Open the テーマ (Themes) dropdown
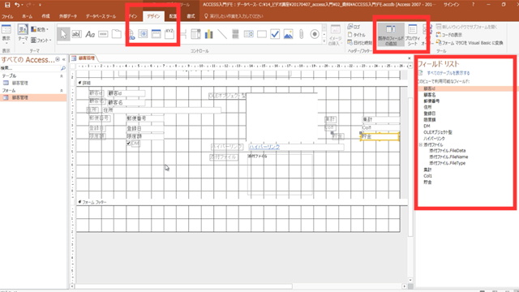 (x=23, y=34)
